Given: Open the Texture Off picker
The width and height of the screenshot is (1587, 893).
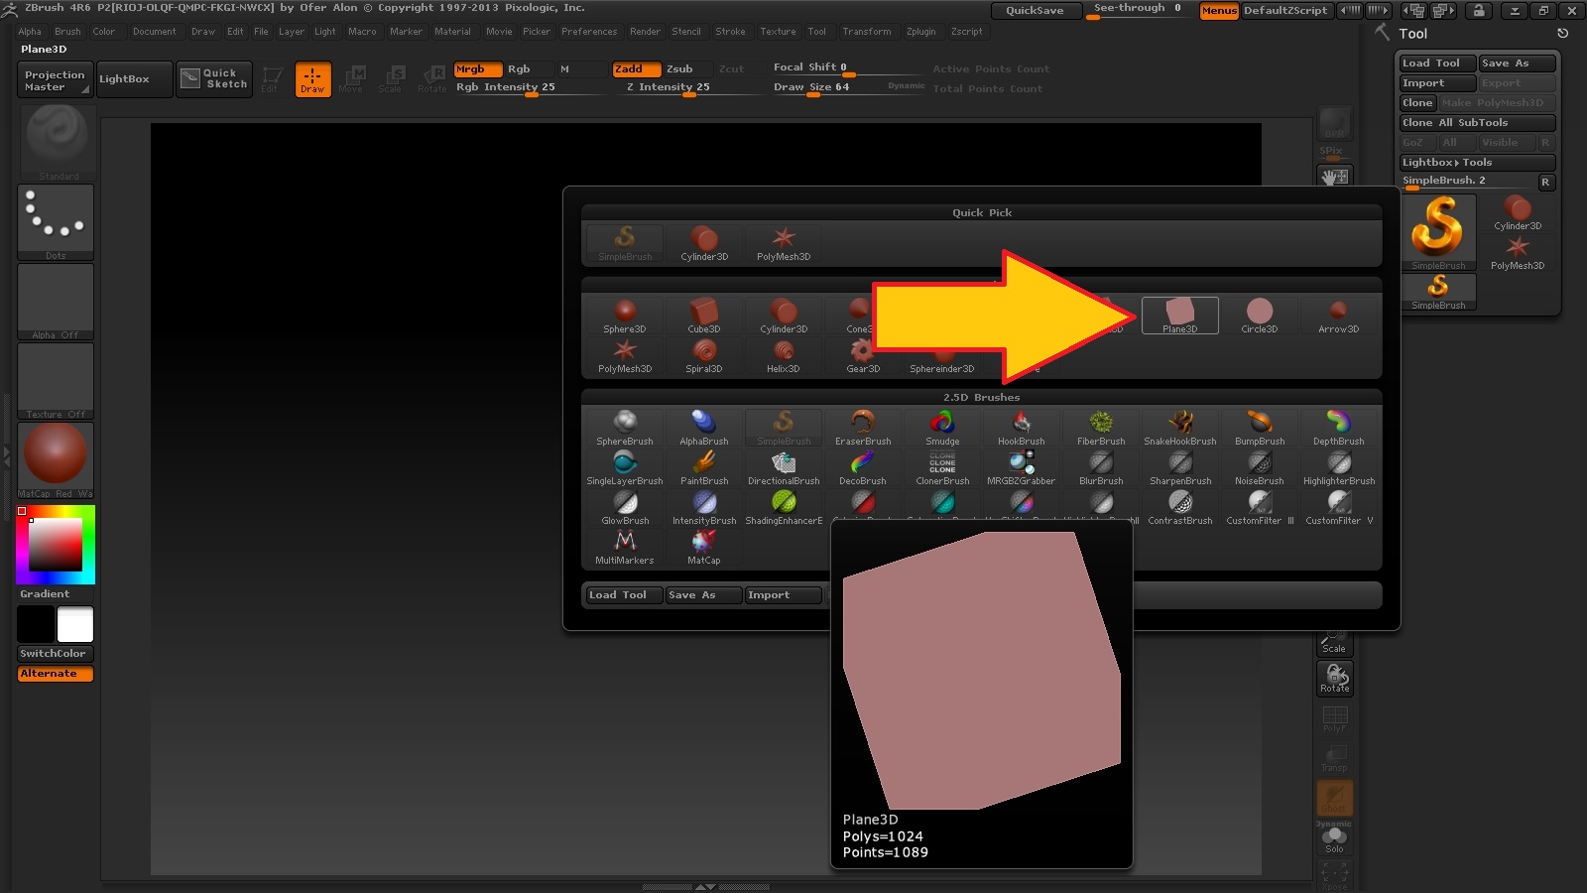Looking at the screenshot, I should click(57, 381).
